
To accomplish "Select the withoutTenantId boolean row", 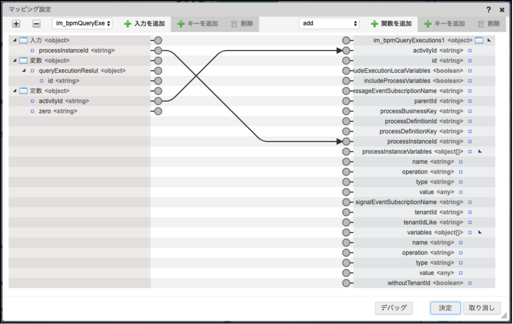I will (424, 283).
